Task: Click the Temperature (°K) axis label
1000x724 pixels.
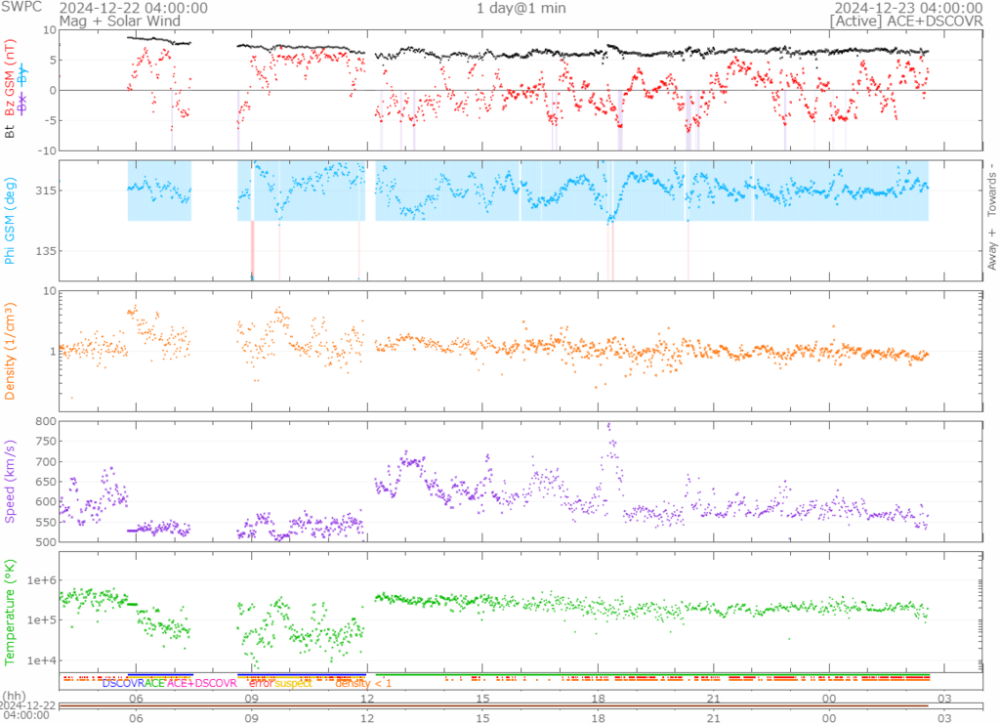Action: click(11, 612)
